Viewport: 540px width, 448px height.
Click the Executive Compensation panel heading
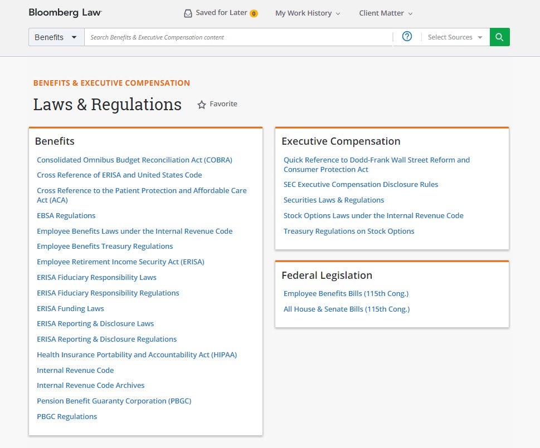pos(341,141)
